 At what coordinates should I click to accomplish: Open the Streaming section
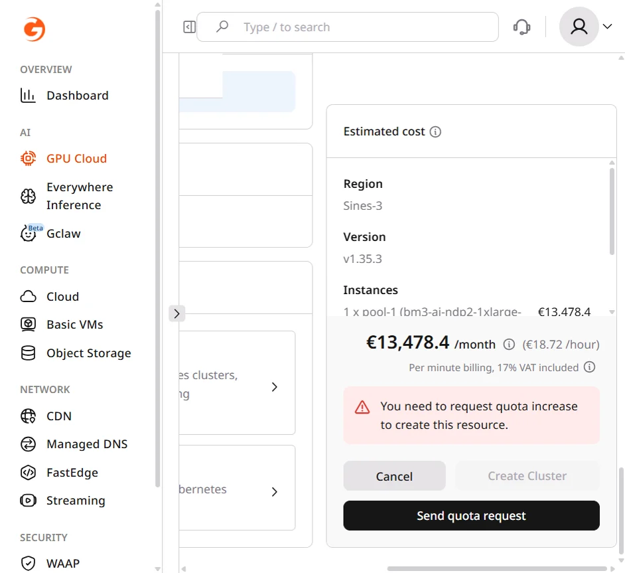click(x=76, y=501)
